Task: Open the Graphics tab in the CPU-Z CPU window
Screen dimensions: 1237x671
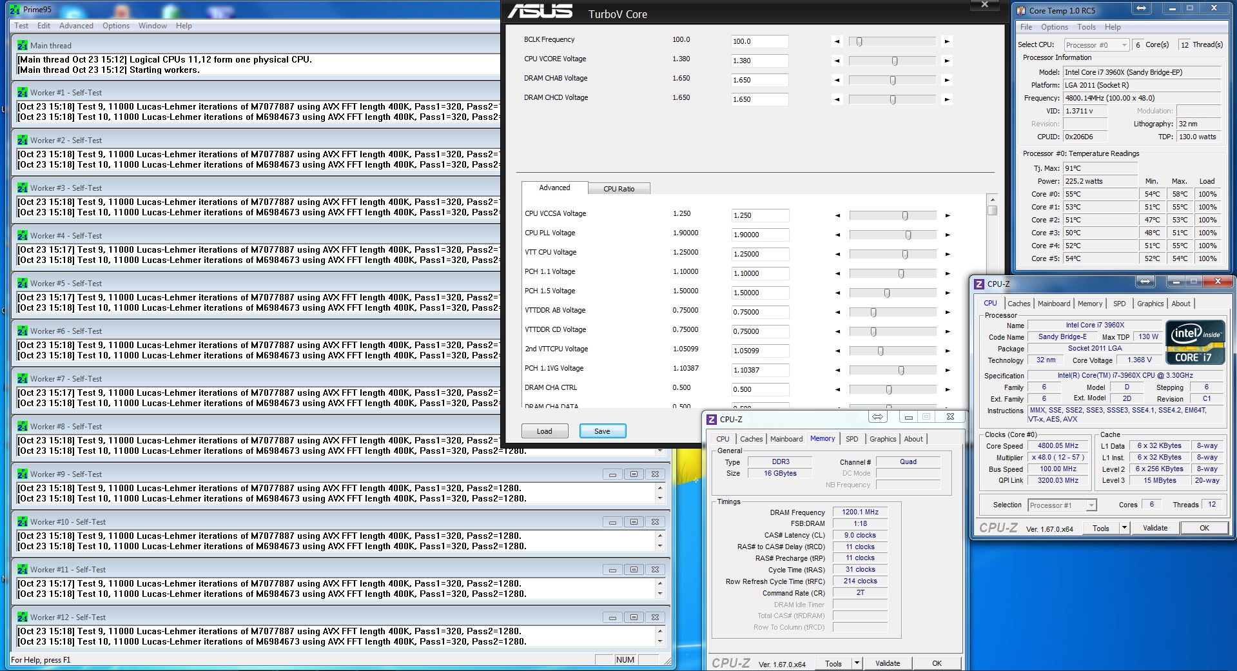Action: 1150,304
